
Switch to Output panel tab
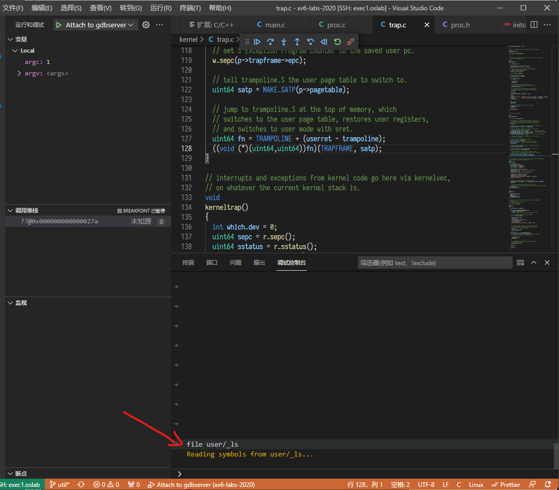[259, 263]
